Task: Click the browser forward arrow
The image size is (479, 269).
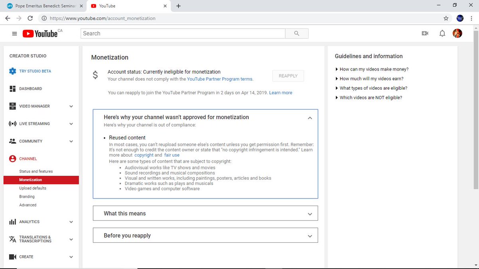Action: pyautogui.click(x=19, y=18)
